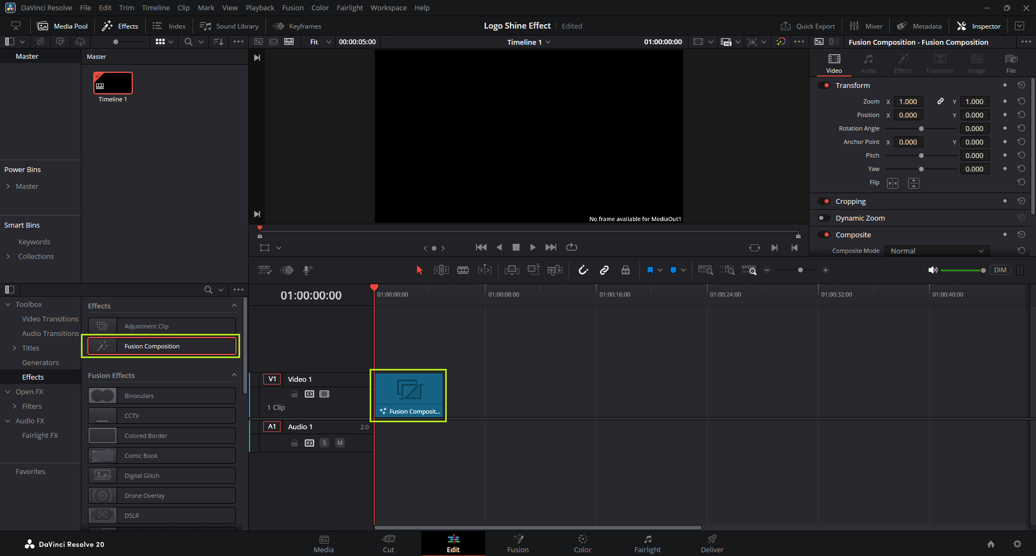1036x556 pixels.
Task: Click the flip horizontal icon
Action: (893, 183)
